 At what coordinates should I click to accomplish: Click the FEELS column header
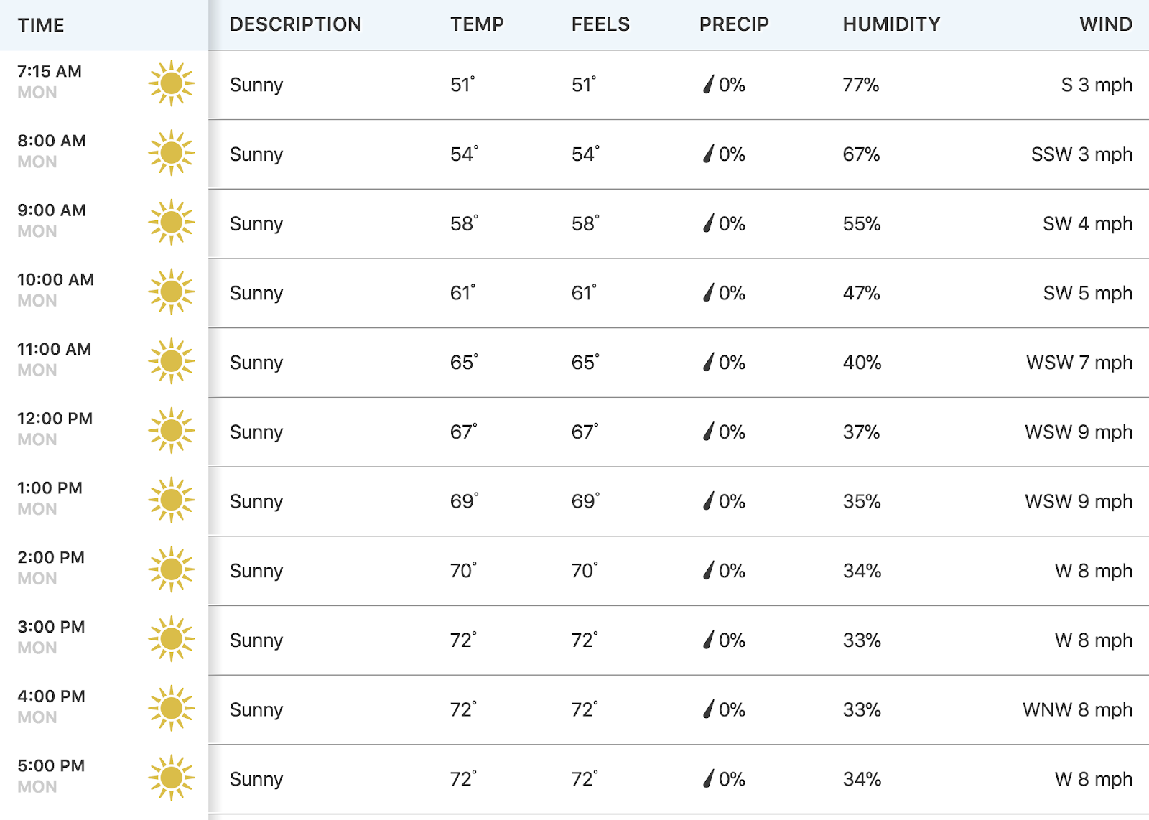[x=600, y=24]
